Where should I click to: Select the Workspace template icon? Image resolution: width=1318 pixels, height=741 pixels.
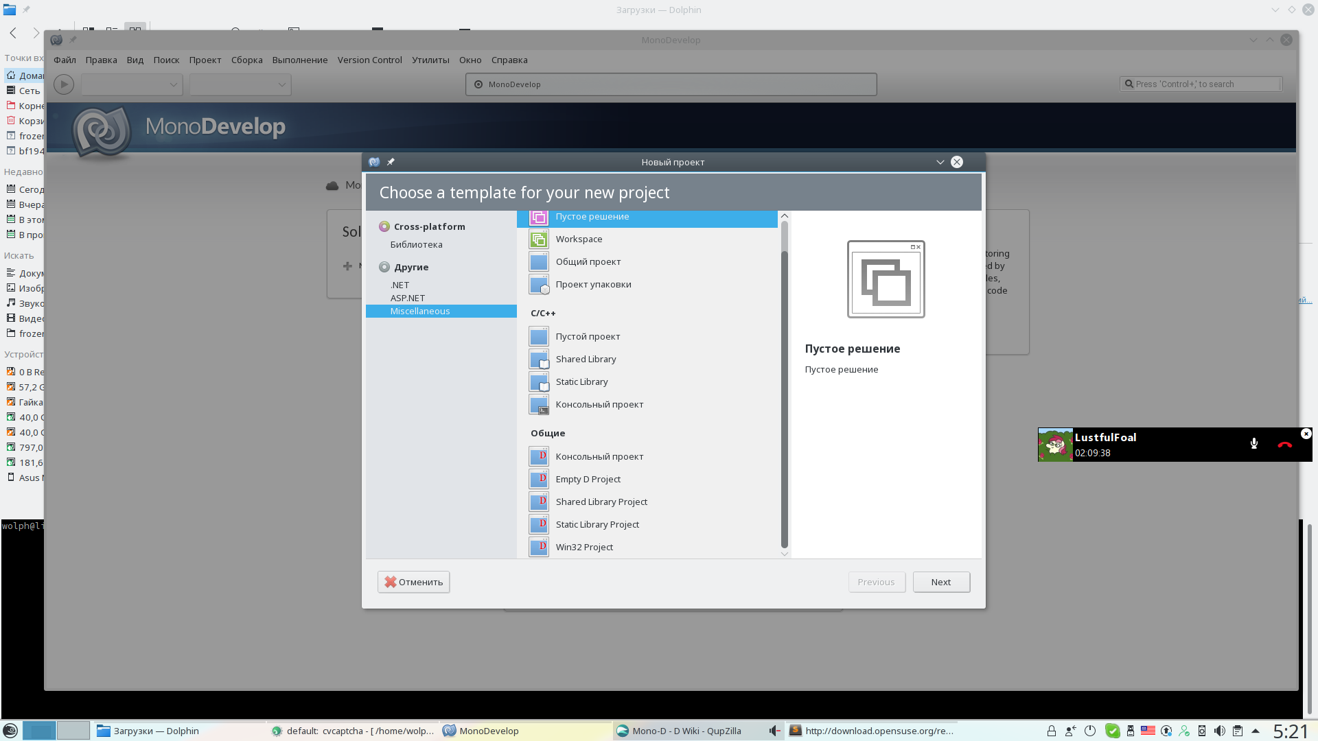tap(539, 239)
